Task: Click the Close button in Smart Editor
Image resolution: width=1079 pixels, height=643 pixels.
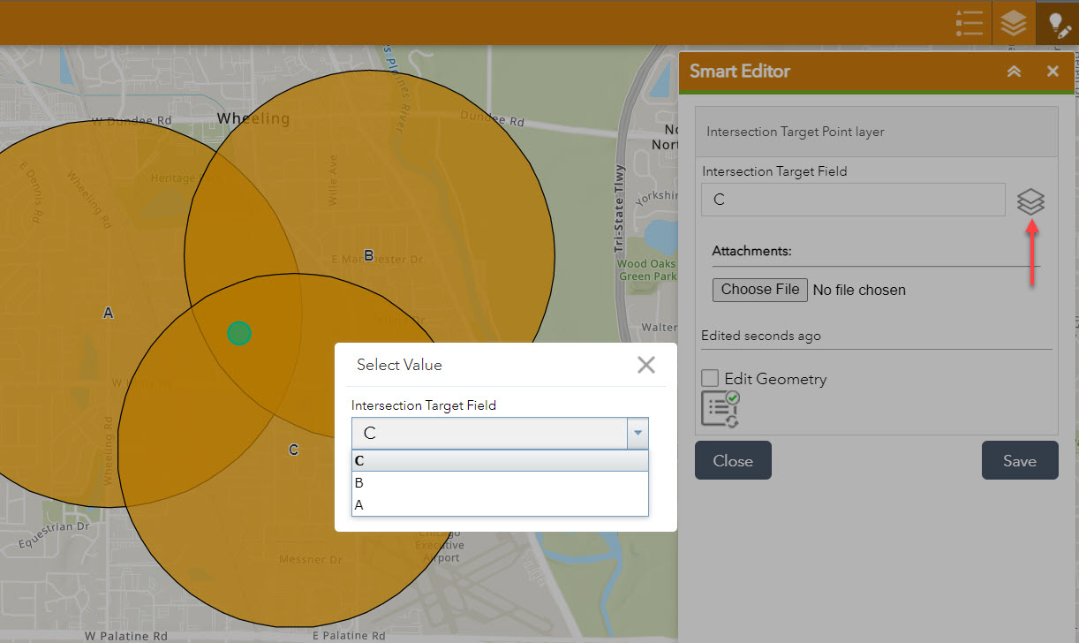Action: pos(733,460)
